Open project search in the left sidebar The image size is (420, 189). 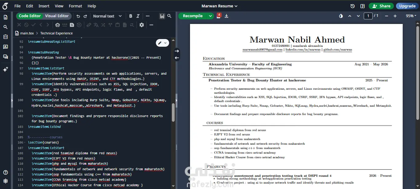pyautogui.click(x=6, y=27)
